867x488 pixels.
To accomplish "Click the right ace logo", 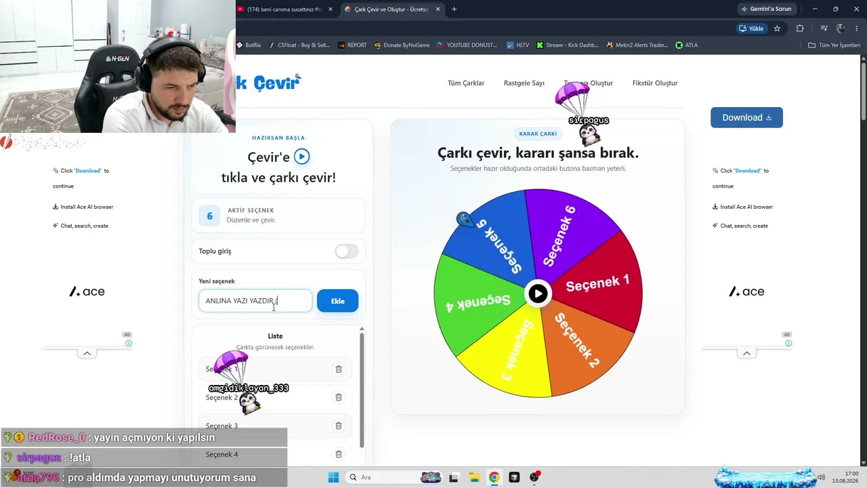I will coord(746,291).
